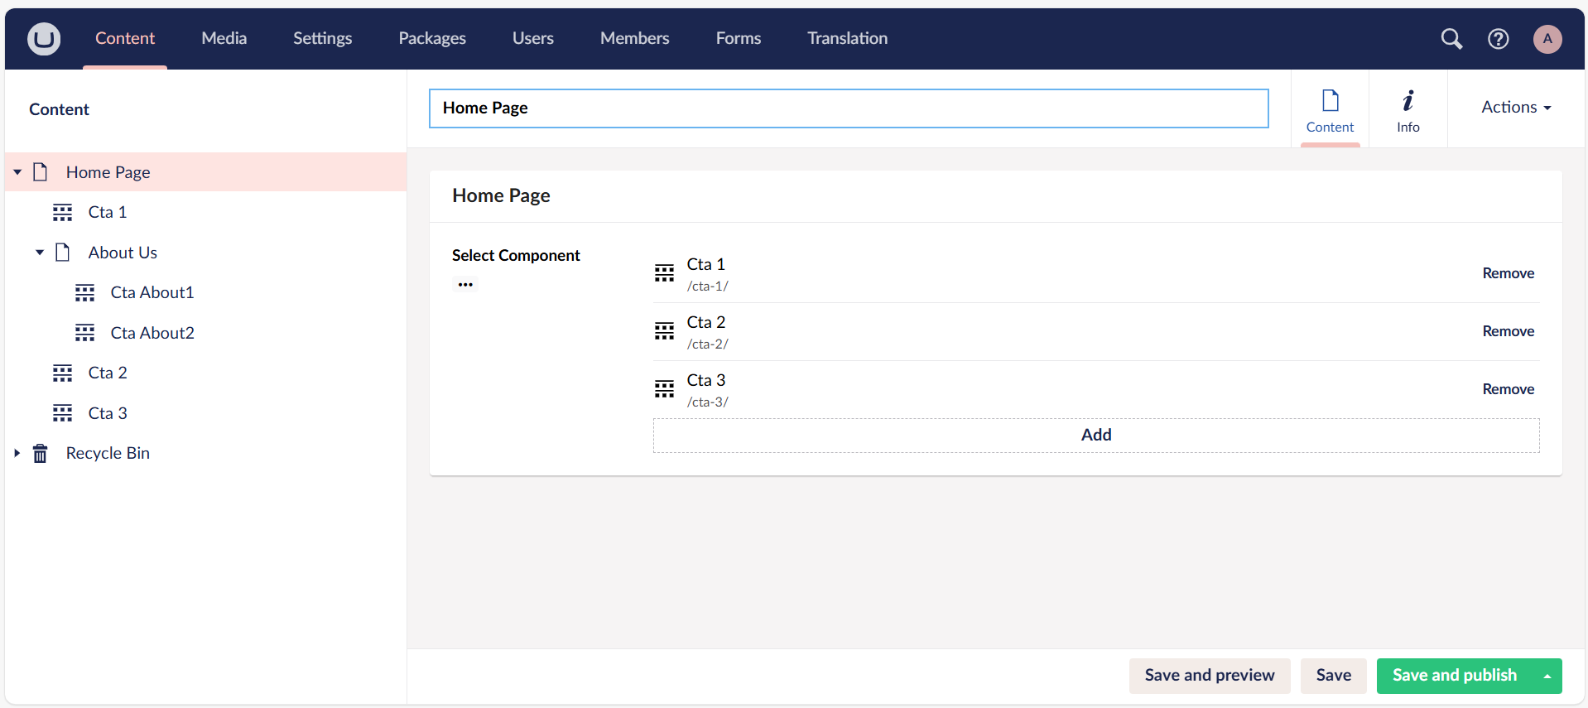Image resolution: width=1588 pixels, height=708 pixels.
Task: Open the Packages section
Action: click(x=432, y=38)
